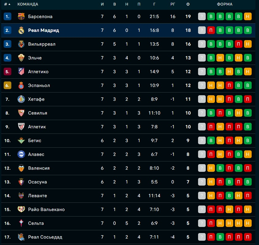Click the Barcelona club crest icon

coord(21,16)
